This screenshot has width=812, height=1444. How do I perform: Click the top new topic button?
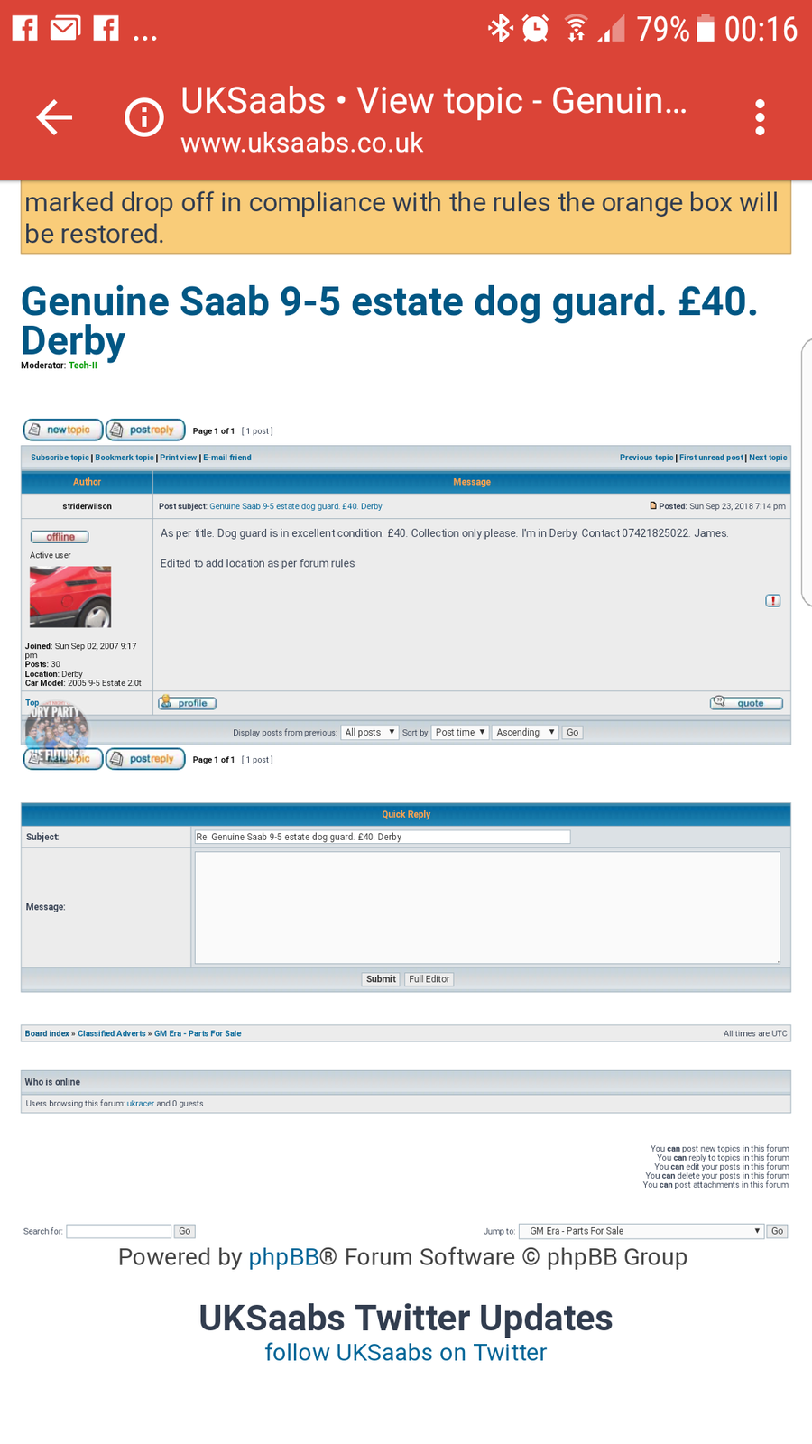click(62, 430)
